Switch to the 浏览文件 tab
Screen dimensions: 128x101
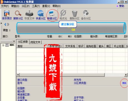35,42
